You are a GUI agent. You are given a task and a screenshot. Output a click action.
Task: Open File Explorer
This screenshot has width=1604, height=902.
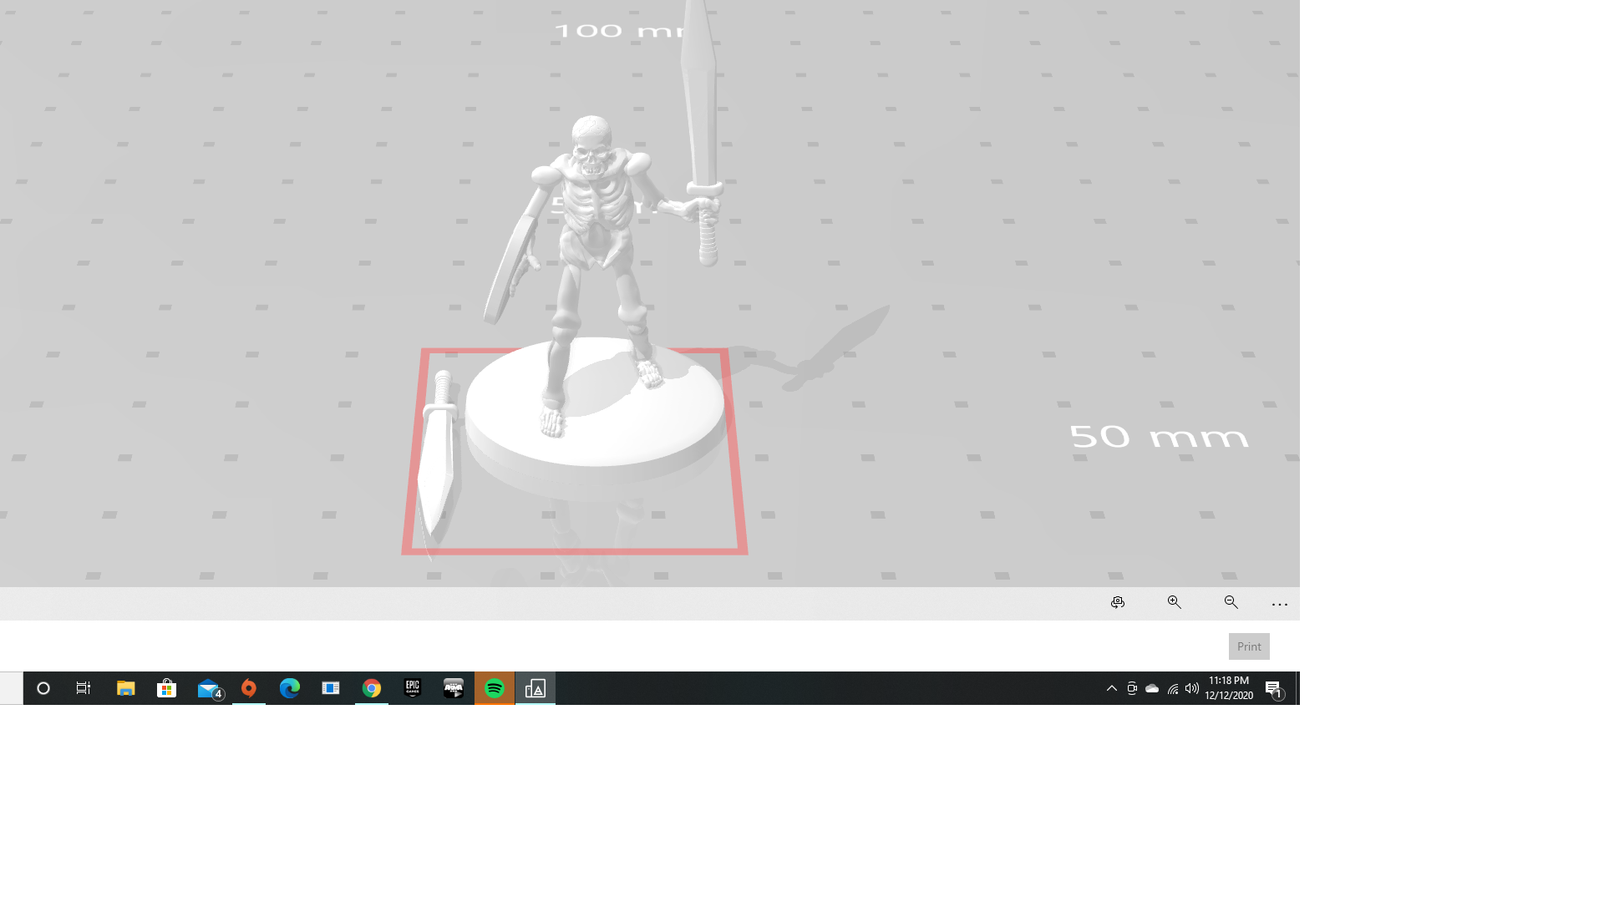click(x=126, y=688)
